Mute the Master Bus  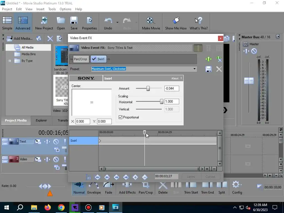point(254,51)
